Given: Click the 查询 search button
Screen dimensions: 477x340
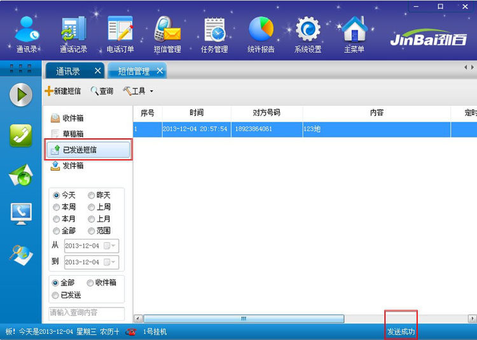Looking at the screenshot, I should pyautogui.click(x=102, y=91).
